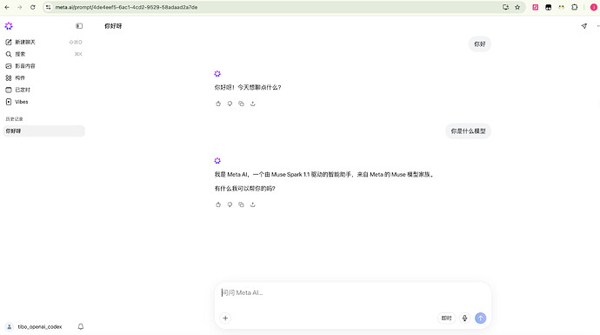Open the browser profile avatar

594,7
